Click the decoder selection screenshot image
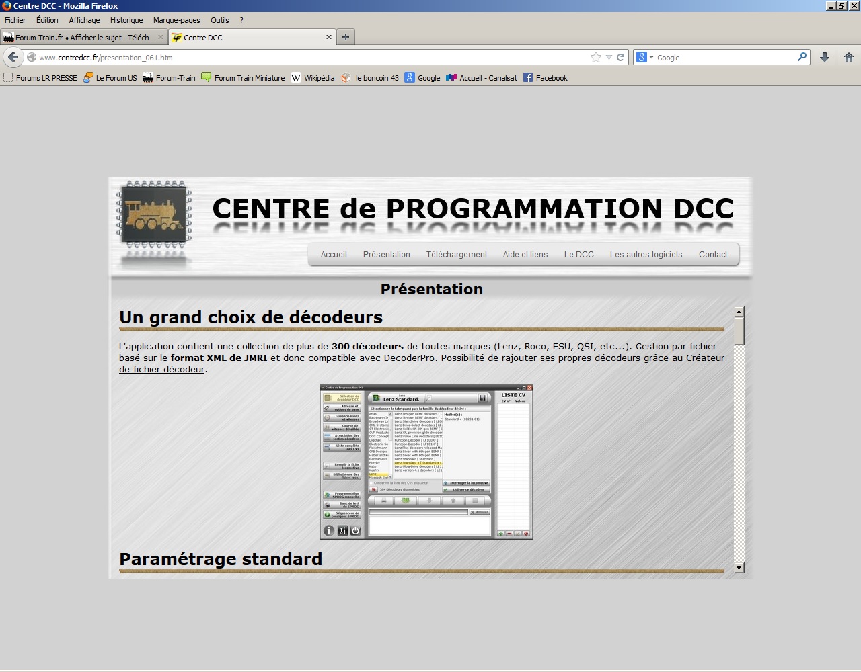This screenshot has height=672, width=861. [426, 462]
